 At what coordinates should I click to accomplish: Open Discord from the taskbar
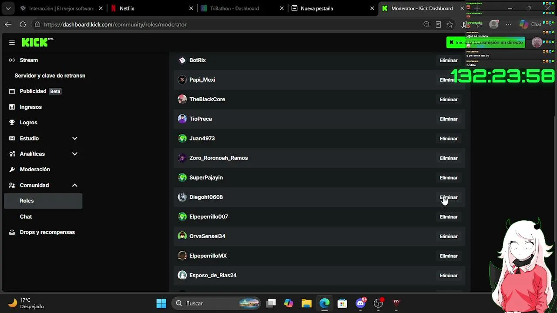(361, 303)
